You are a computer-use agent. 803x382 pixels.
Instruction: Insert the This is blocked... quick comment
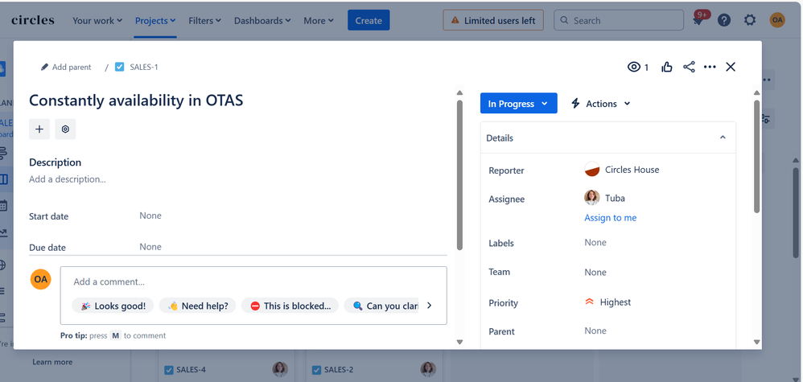pyautogui.click(x=290, y=306)
